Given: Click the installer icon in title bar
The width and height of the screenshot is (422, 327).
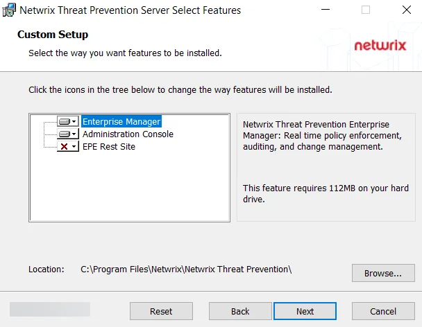Looking at the screenshot, I should point(9,10).
